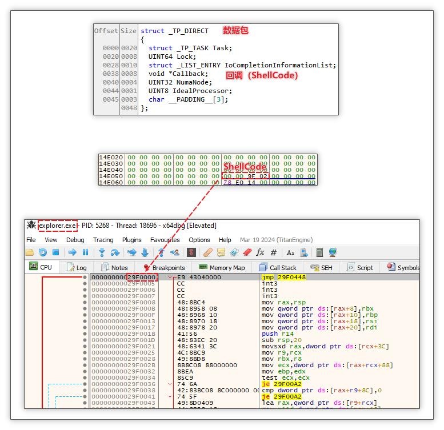Collapse the jmp 29F0448 fold arrow
Image resolution: width=444 pixels, height=430 pixels.
pyautogui.click(x=170, y=277)
